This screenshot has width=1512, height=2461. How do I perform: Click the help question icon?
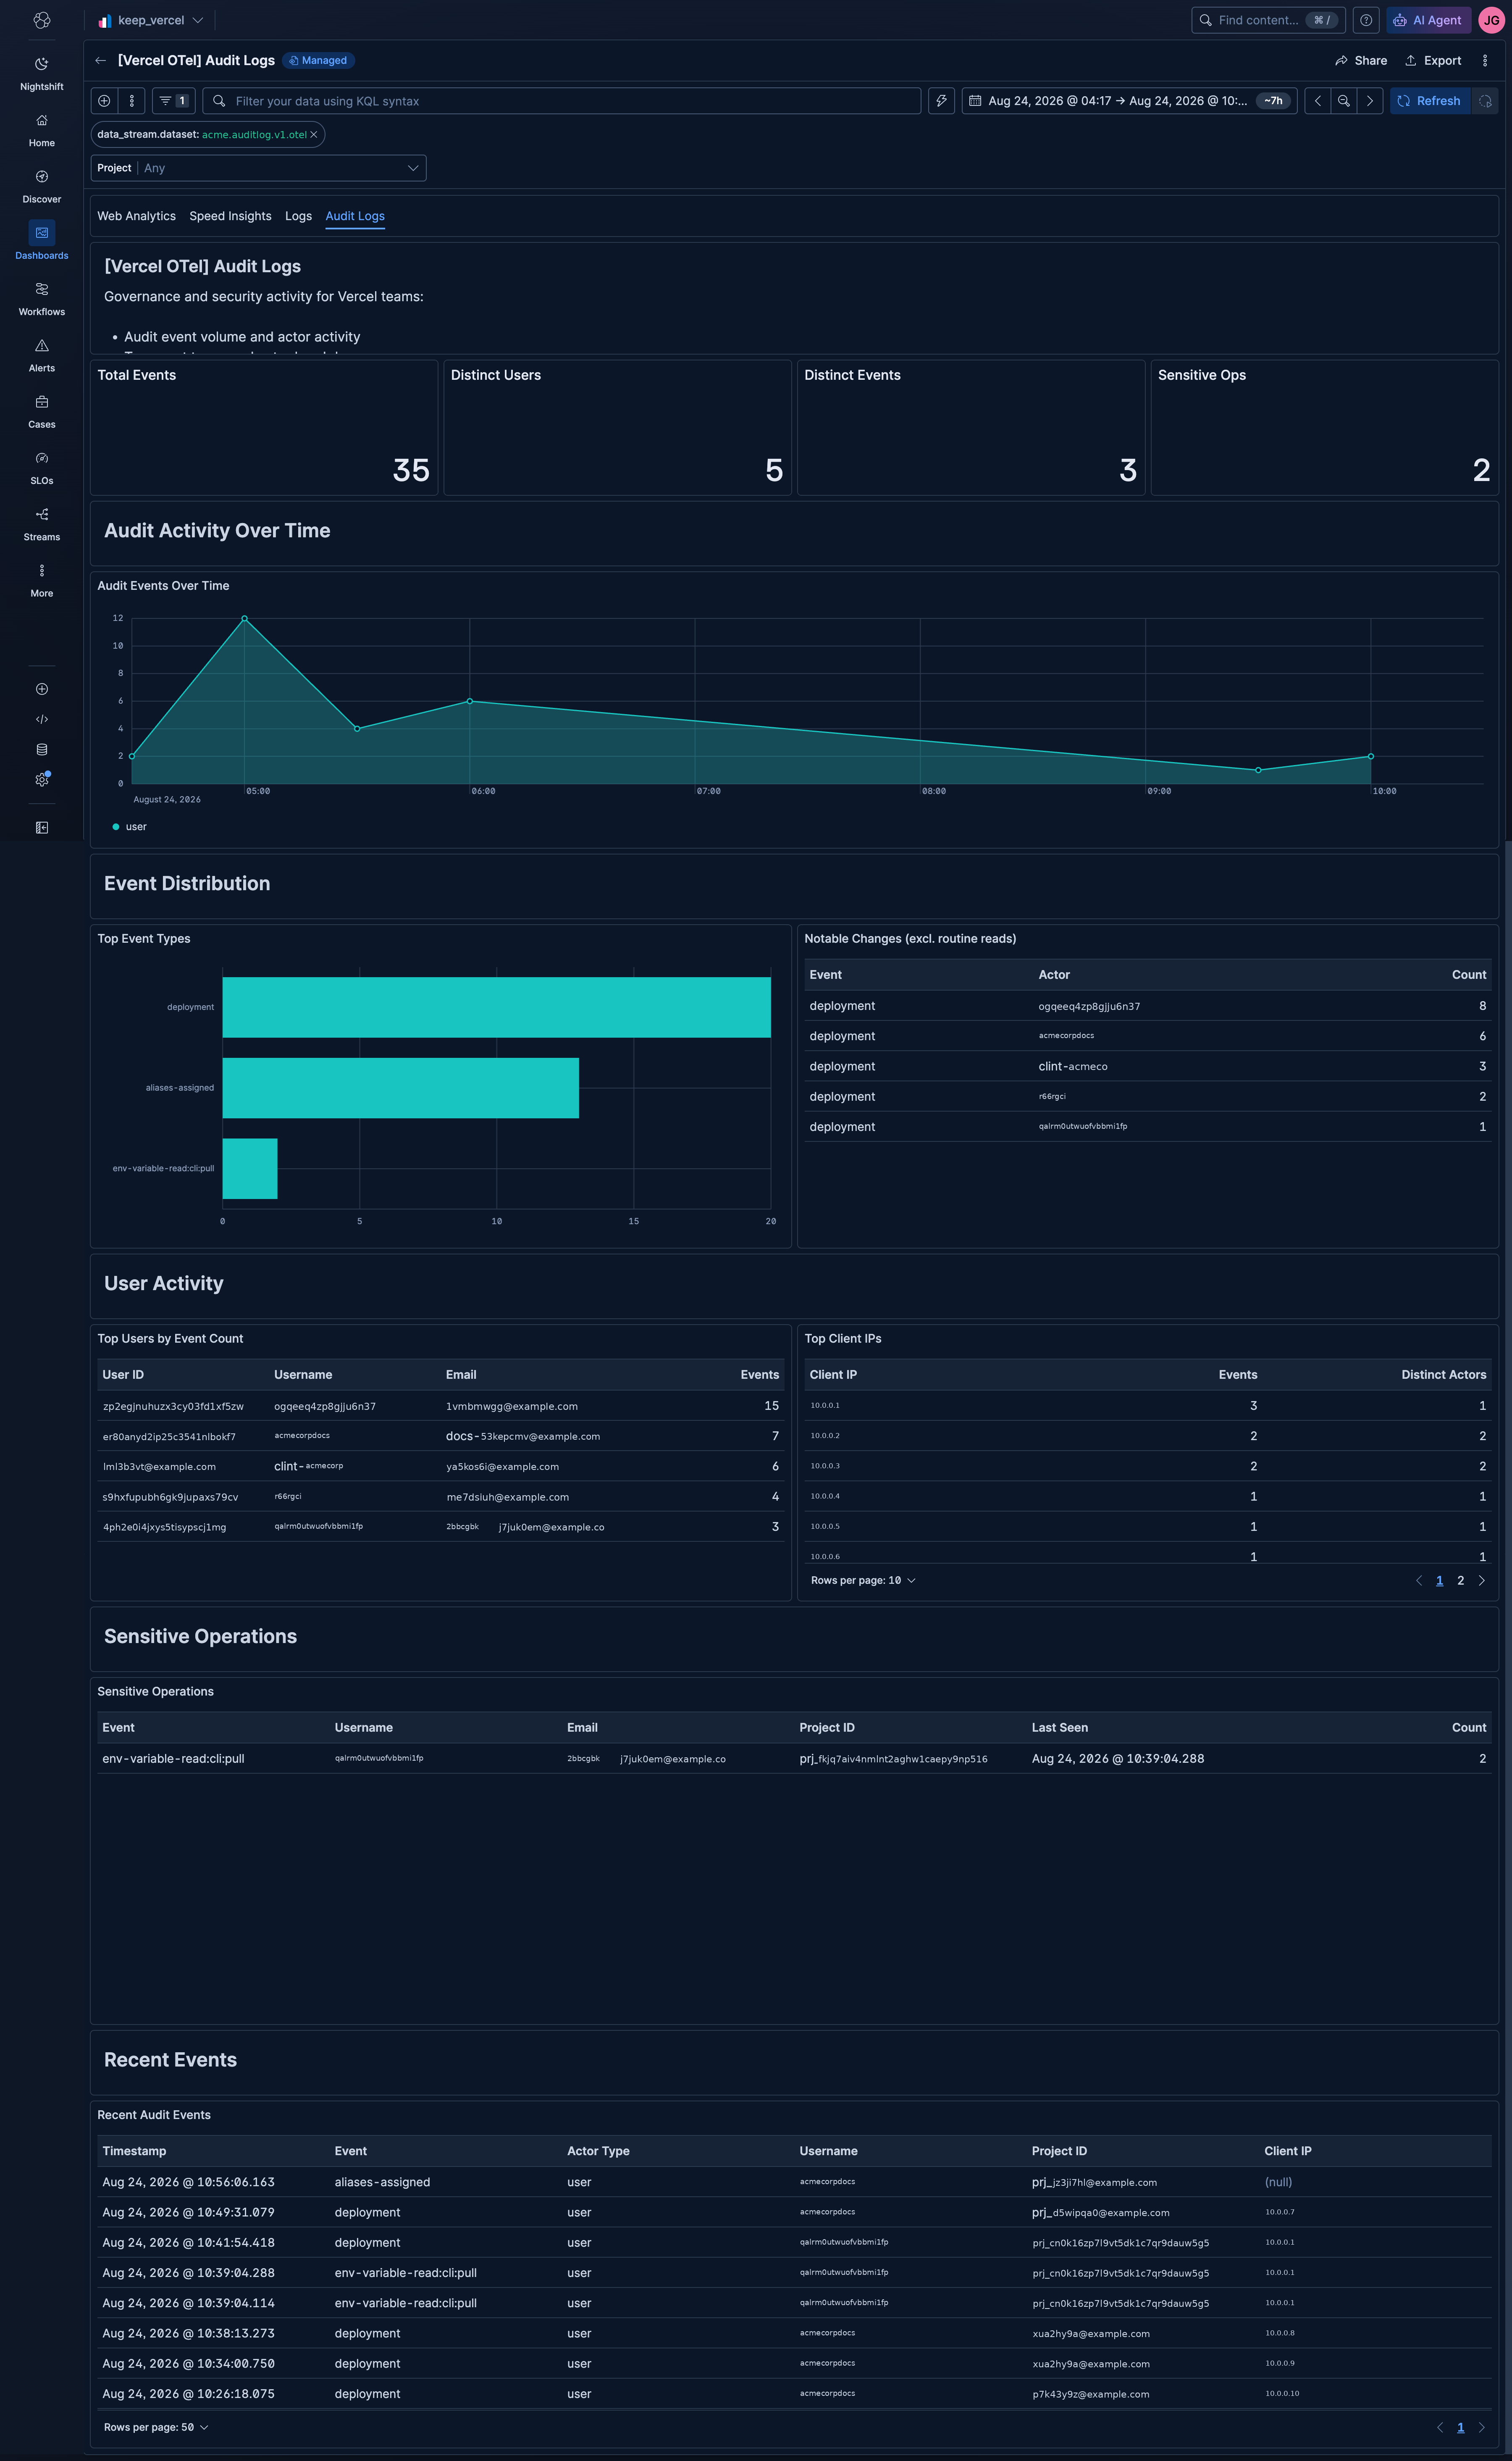point(1365,20)
